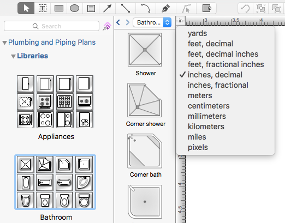The image size is (285, 223).
Task: Collapse the Libraries tree triangle
Action: pyautogui.click(x=13, y=56)
